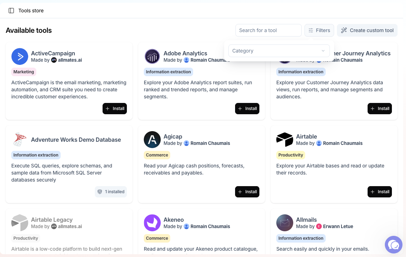
Task: Click the Available tools heading
Action: pyautogui.click(x=29, y=30)
